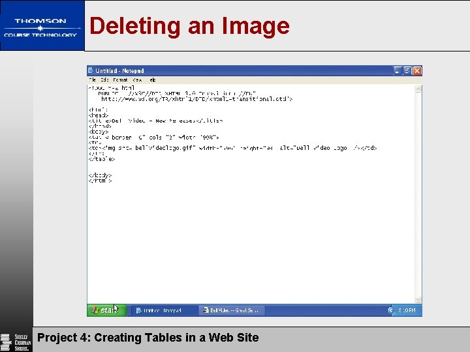Viewport: 470px width, 352px height.
Task: Click the Thomson Course Technology logo
Action: (x=42, y=25)
